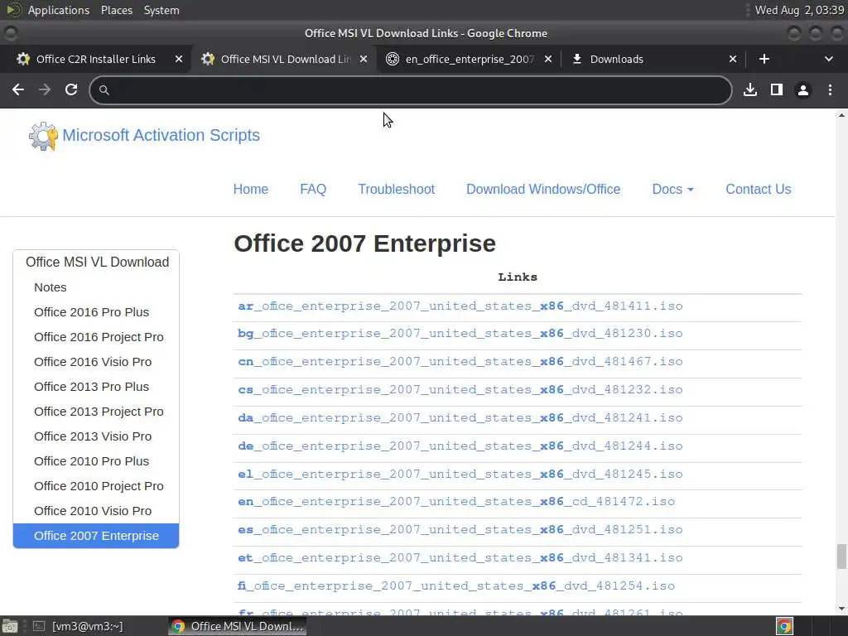Open the Chrome profile icon

point(803,89)
